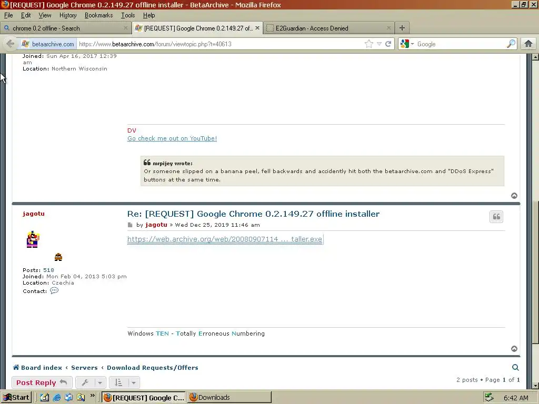Open the URL history dropdown arrow

(x=379, y=44)
